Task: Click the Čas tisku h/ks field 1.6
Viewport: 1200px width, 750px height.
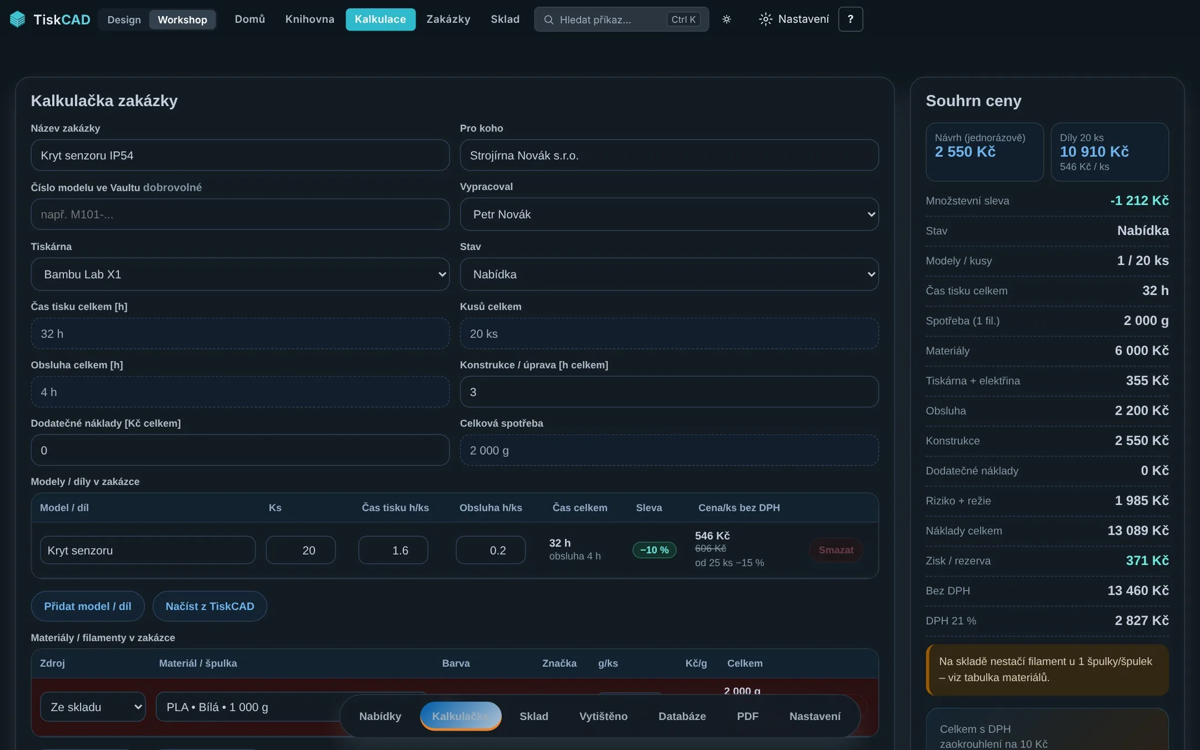Action: click(x=393, y=550)
